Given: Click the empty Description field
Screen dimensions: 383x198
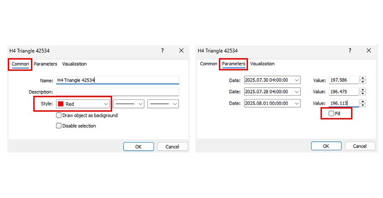Looking at the screenshot, I should tap(117, 92).
